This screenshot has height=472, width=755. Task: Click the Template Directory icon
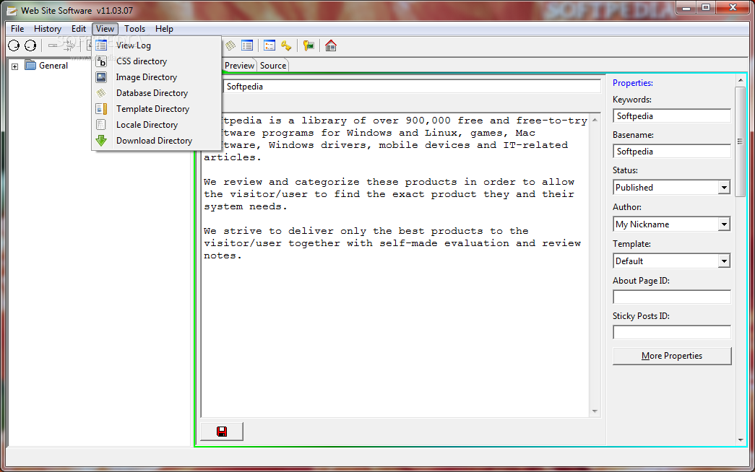(101, 109)
